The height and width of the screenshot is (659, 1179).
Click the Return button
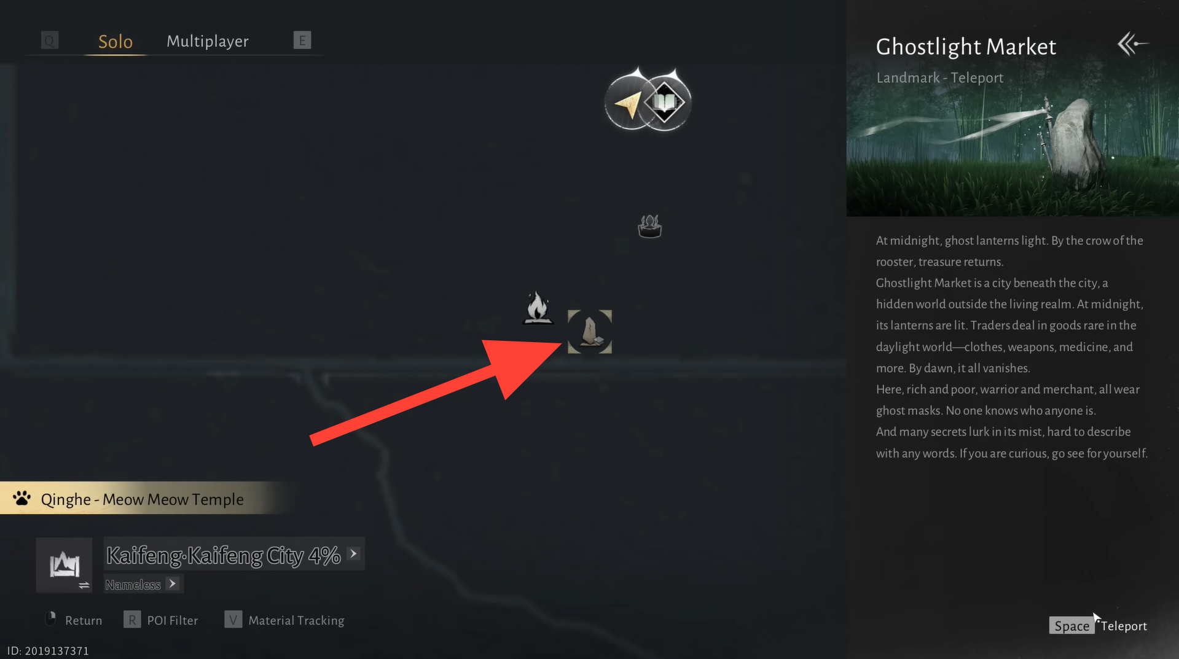(74, 620)
